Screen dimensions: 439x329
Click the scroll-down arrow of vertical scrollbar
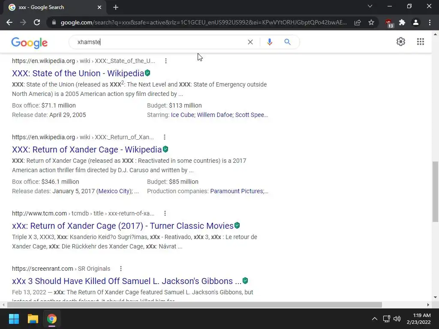tap(436, 297)
